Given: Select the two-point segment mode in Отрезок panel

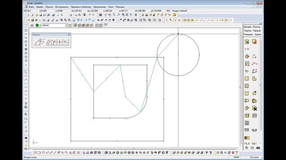Looking at the screenshot, I should [x=37, y=42].
